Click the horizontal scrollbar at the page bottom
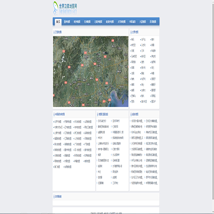The width and height of the screenshot is (214, 214). 107,213
